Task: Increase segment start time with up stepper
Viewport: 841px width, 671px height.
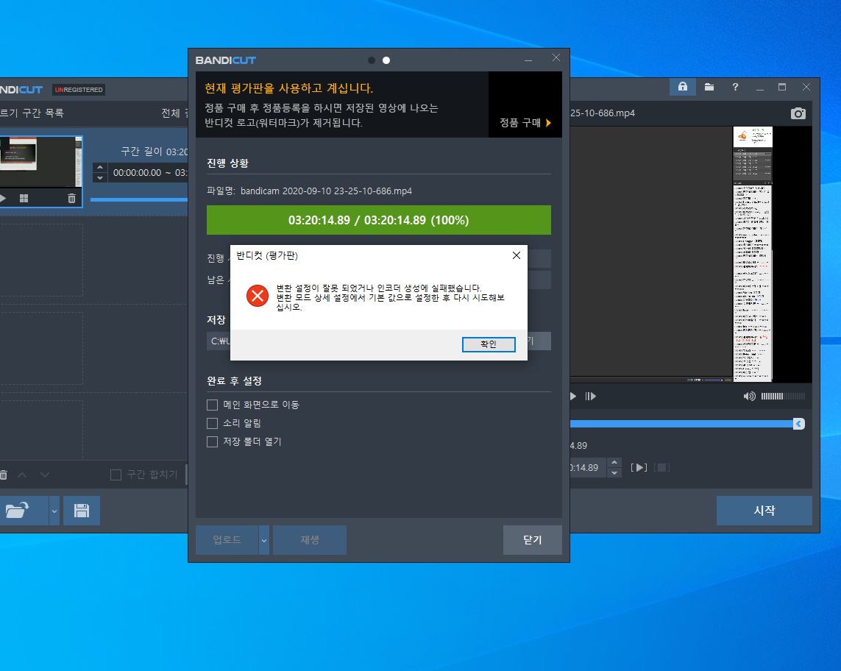Action: pos(100,167)
